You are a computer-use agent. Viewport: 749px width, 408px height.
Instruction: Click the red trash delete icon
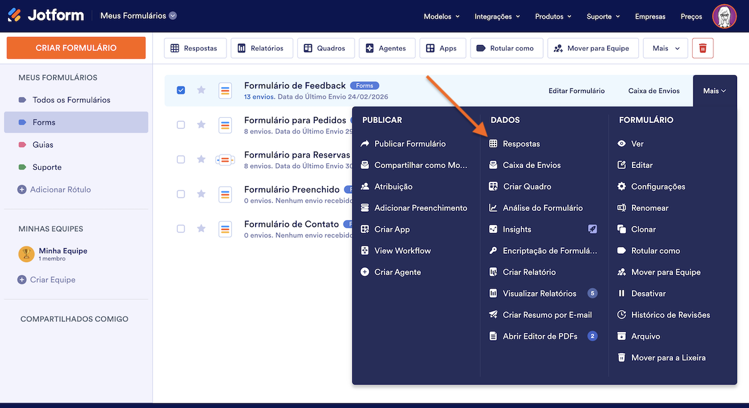coord(703,48)
